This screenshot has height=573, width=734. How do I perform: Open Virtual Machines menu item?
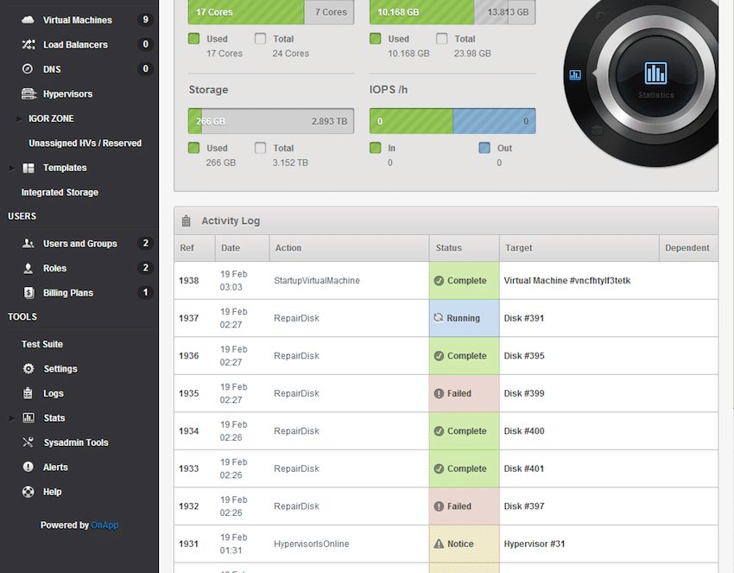point(78,20)
